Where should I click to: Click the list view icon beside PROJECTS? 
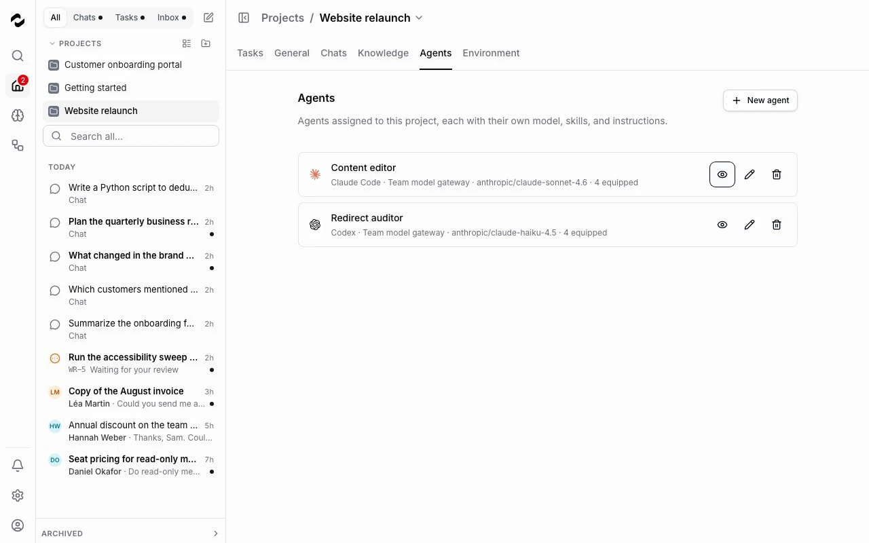187,43
